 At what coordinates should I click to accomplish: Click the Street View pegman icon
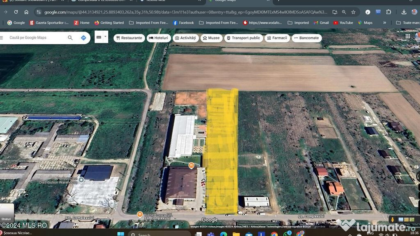tap(393, 220)
